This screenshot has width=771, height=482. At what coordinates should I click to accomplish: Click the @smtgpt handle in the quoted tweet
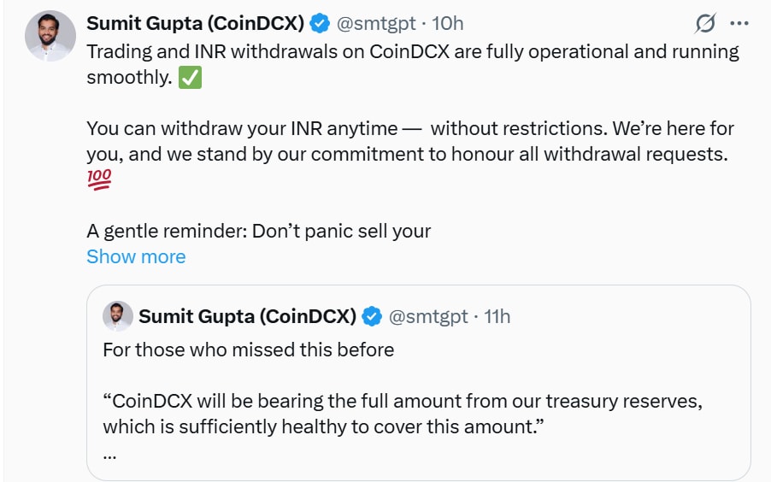click(x=428, y=316)
